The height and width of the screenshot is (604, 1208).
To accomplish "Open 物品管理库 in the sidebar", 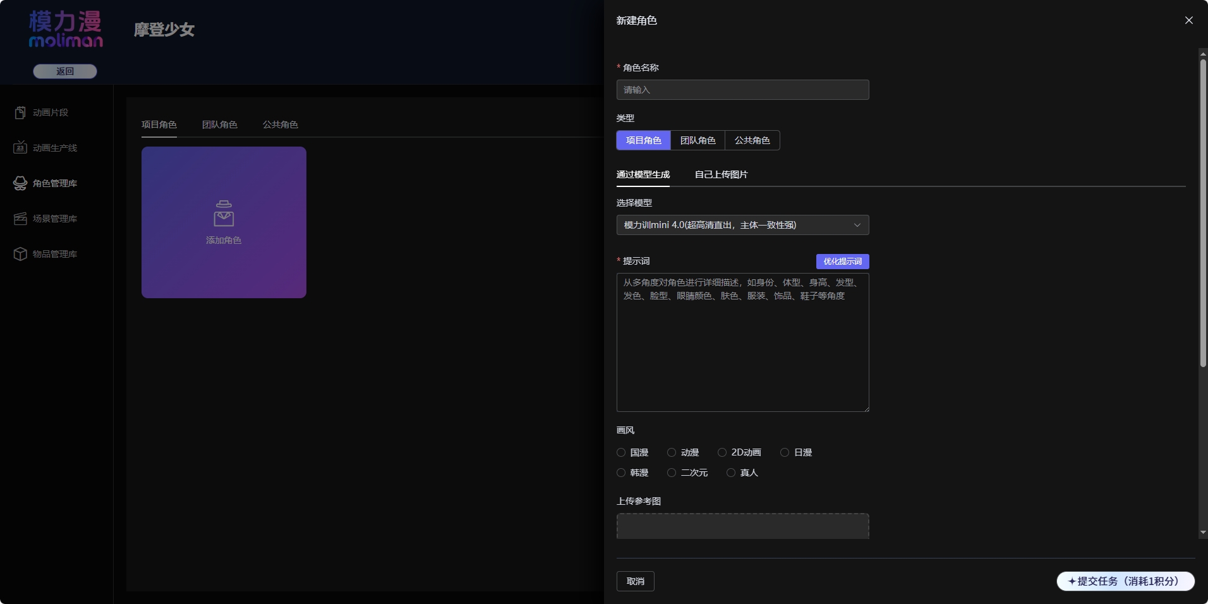I will [x=55, y=254].
